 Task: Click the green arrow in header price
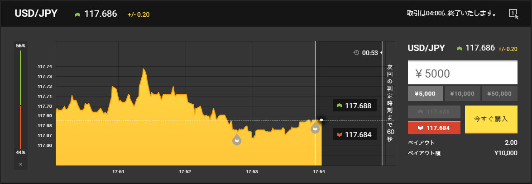(x=78, y=14)
